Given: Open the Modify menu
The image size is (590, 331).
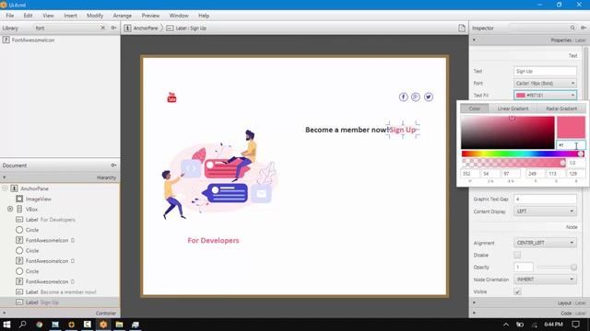Looking at the screenshot, I should click(95, 16).
